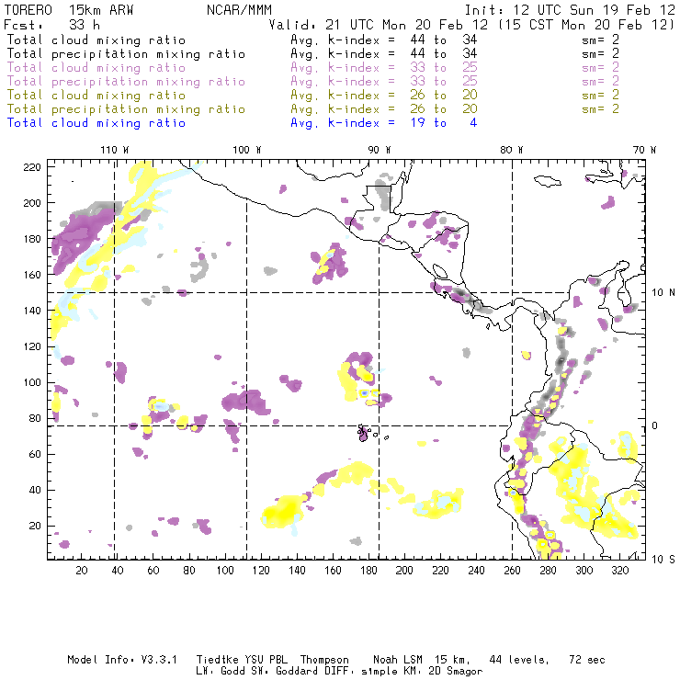Click the '0' equator latitude label

coord(655,425)
